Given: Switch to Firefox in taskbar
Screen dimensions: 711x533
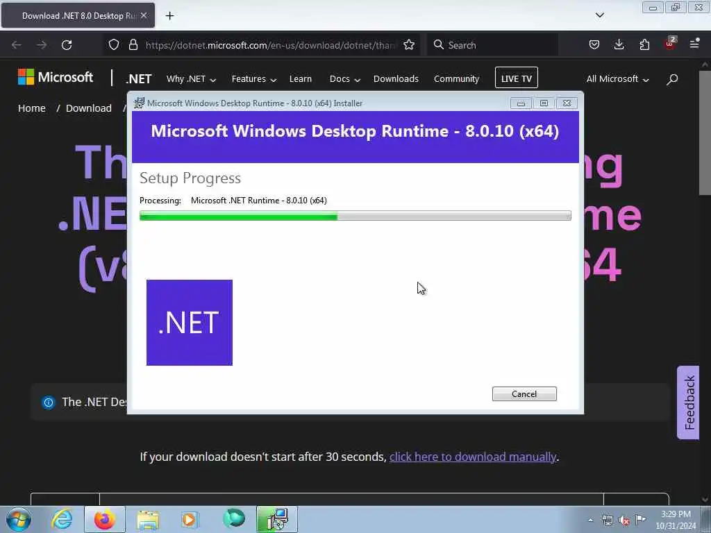Looking at the screenshot, I should pos(105,519).
